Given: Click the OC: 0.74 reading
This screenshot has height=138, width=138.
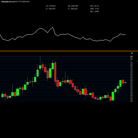Looking at the screenshot, I should (x=94, y=6).
